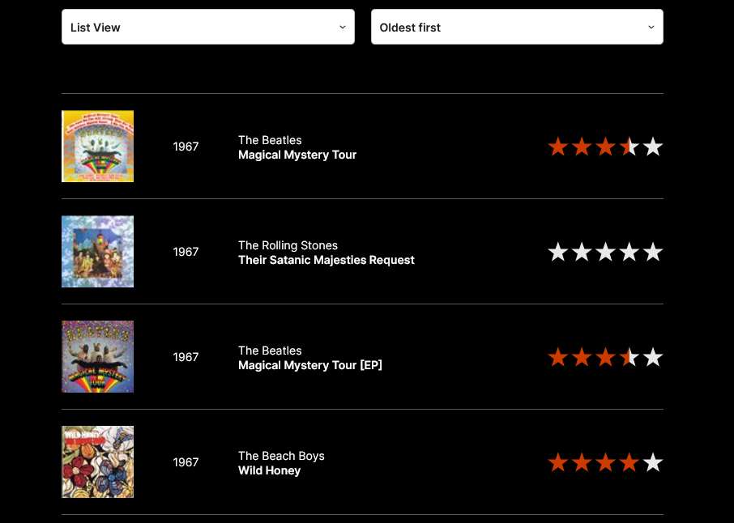Click second star on Magical Mystery Tour [EP]
The image size is (734, 523).
582,357
